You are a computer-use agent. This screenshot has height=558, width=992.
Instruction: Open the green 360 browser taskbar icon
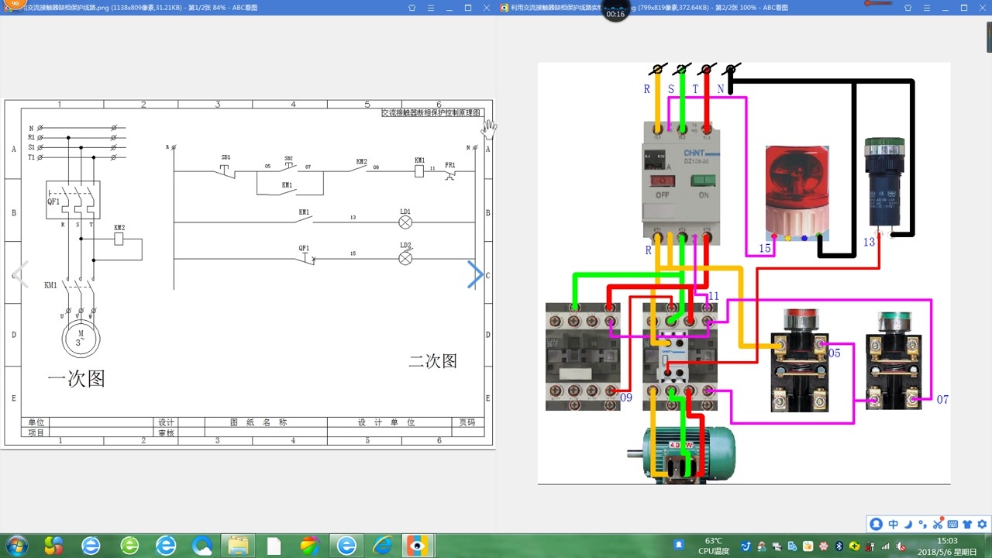click(129, 546)
